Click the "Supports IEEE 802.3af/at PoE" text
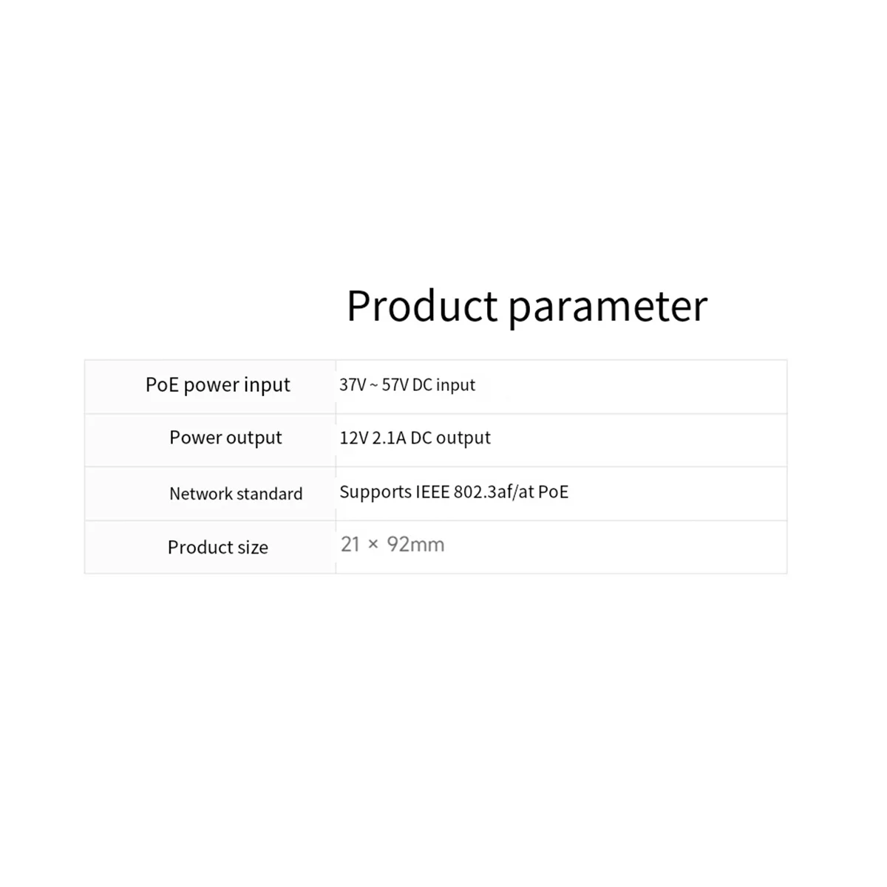 tap(454, 492)
